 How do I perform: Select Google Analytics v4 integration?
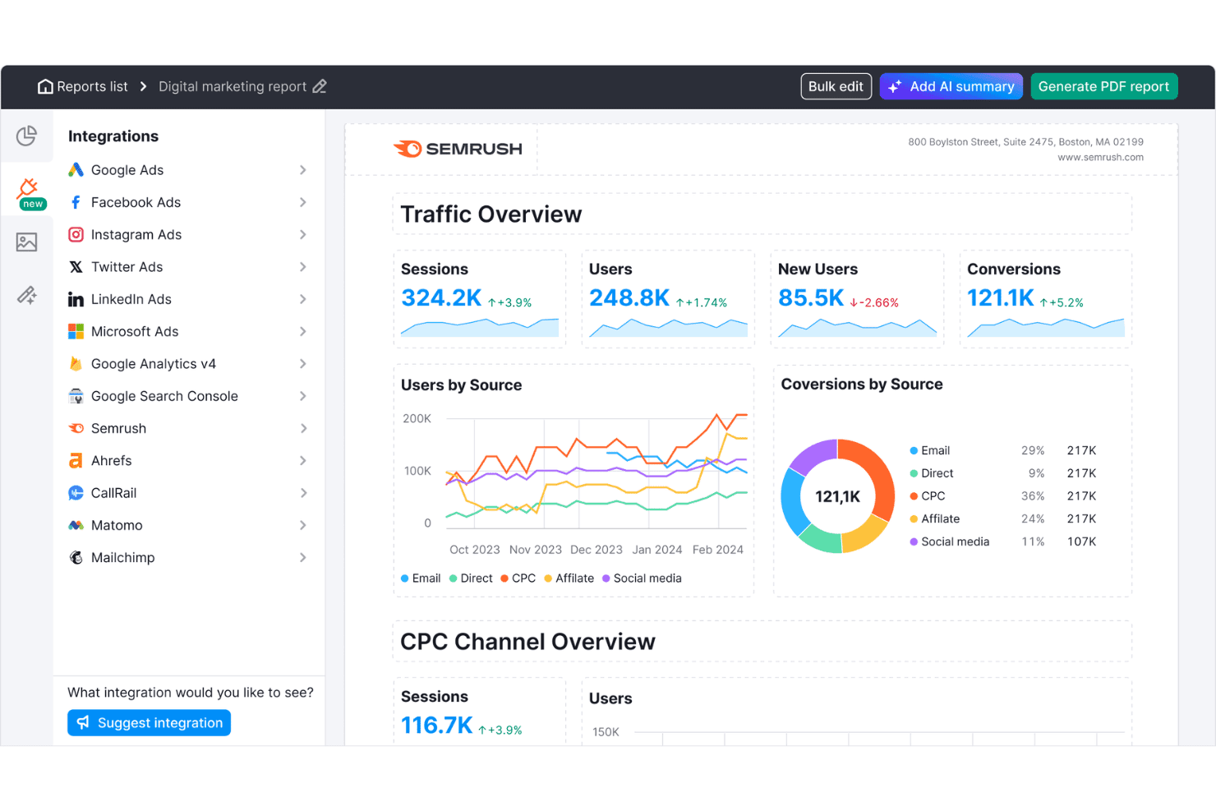coord(188,364)
